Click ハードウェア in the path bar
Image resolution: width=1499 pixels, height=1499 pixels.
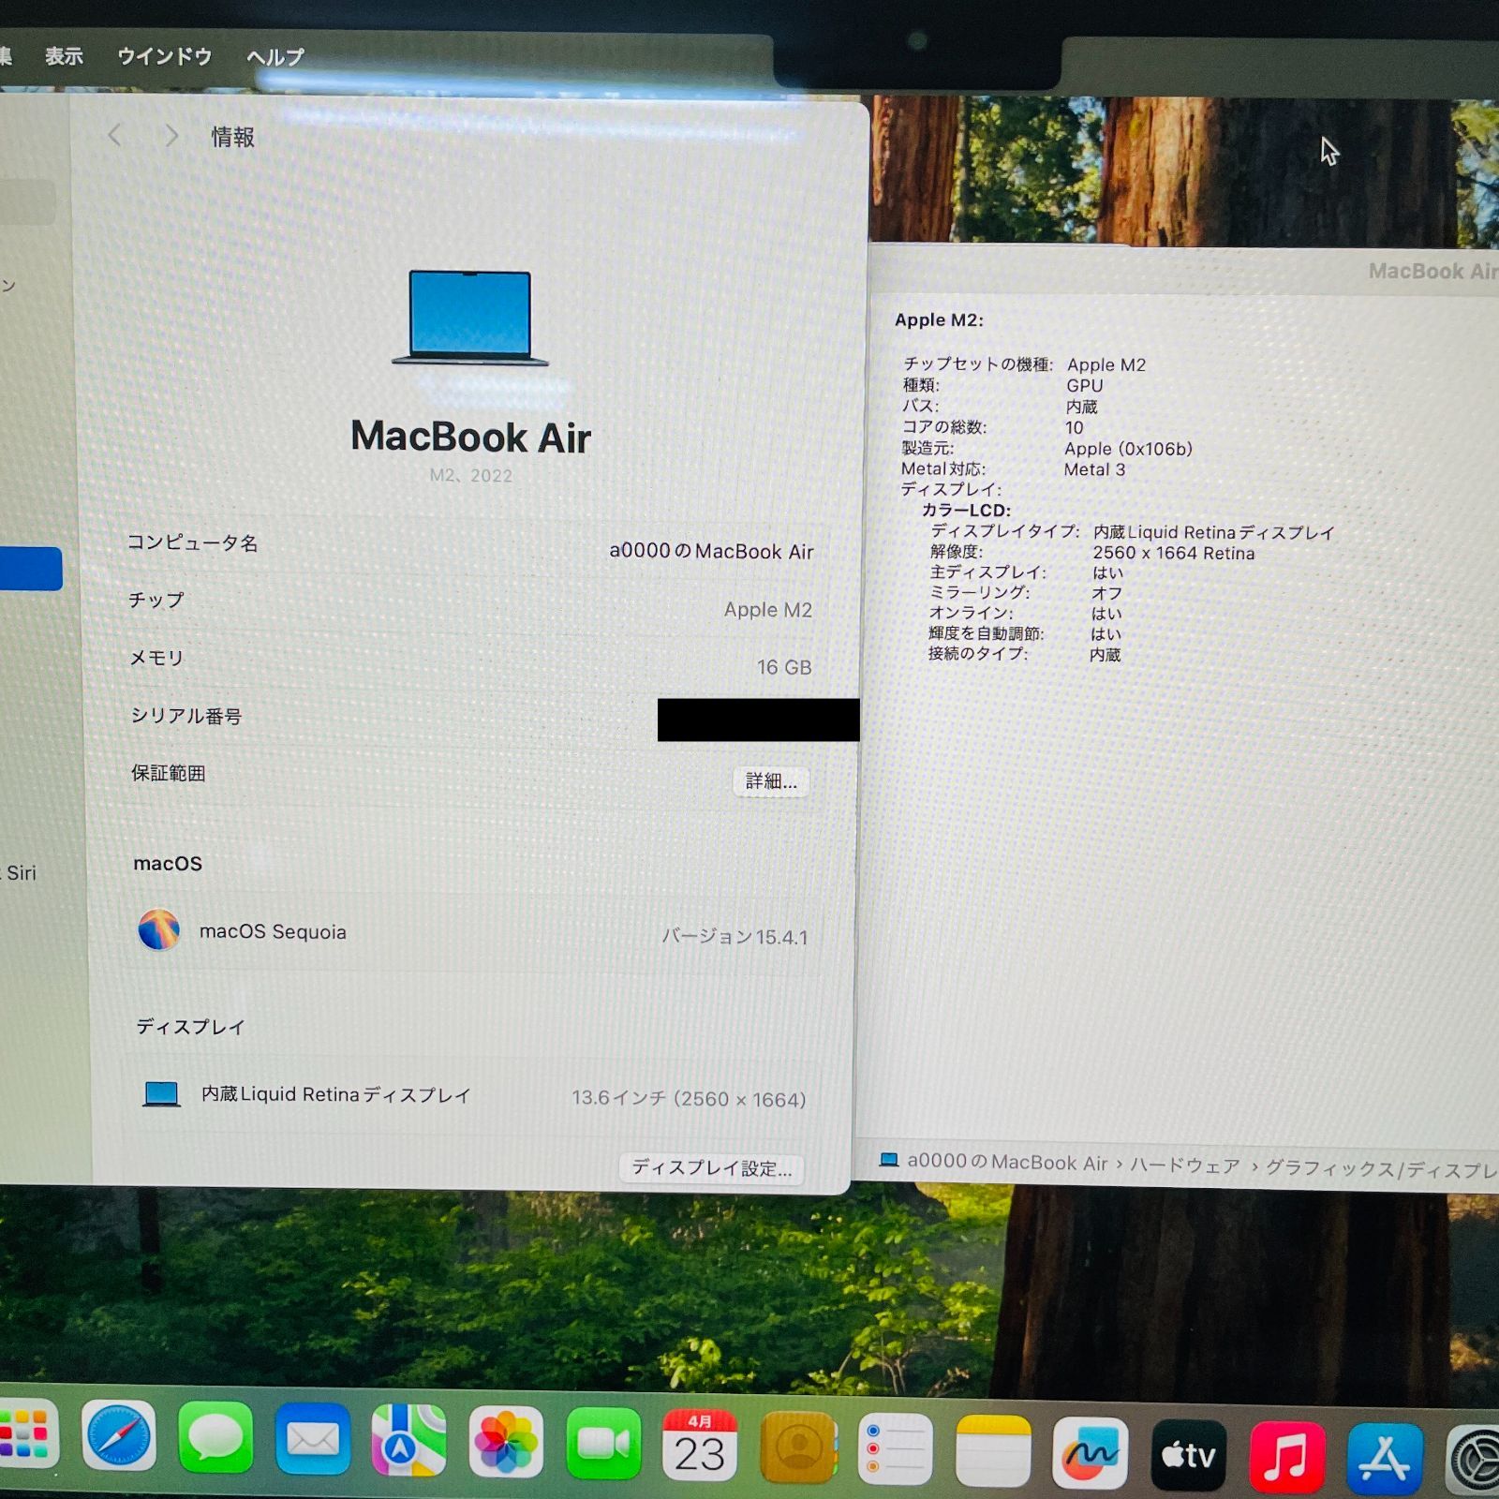1185,1165
